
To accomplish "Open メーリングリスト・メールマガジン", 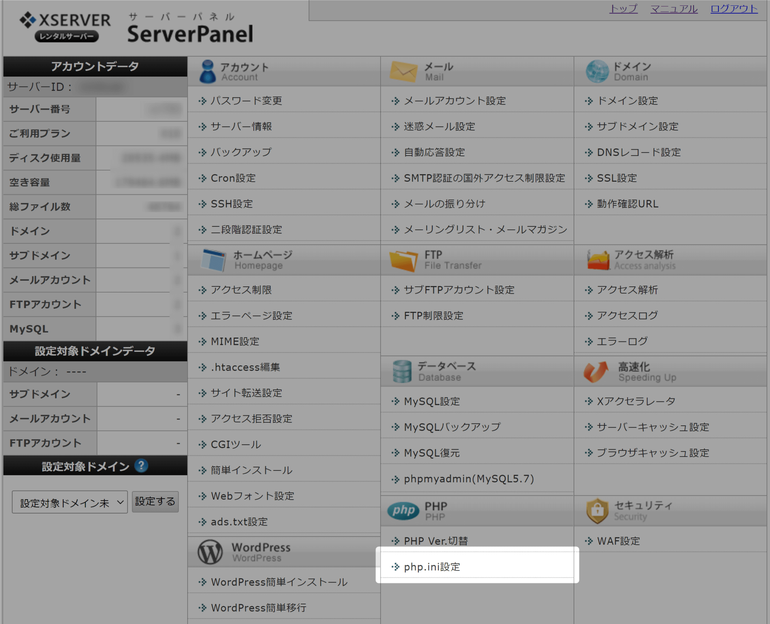I will pos(485,230).
